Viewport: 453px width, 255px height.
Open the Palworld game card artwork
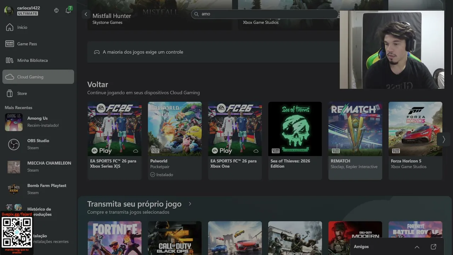point(175,129)
